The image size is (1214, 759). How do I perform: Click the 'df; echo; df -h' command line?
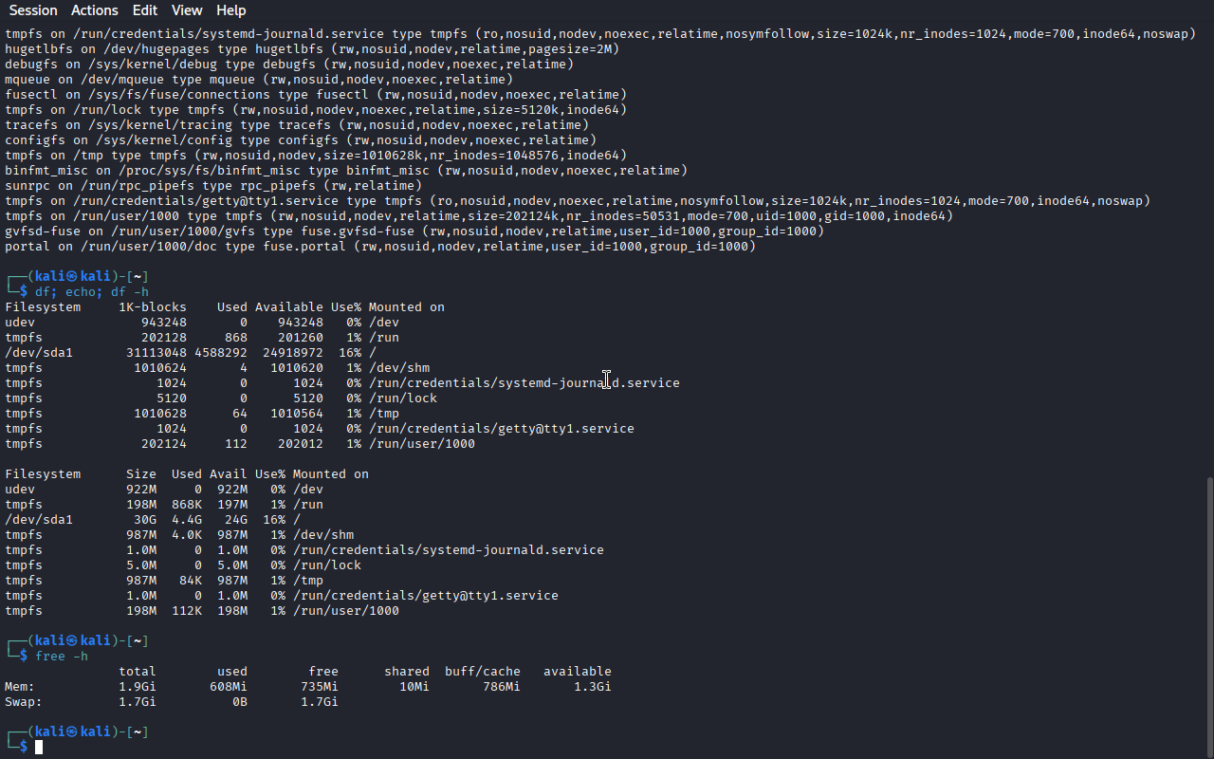pyautogui.click(x=92, y=292)
